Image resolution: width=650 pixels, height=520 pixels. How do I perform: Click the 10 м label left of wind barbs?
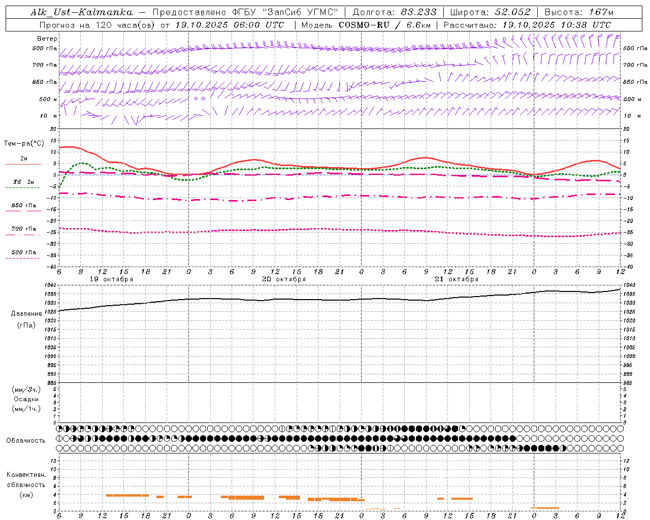coord(49,116)
